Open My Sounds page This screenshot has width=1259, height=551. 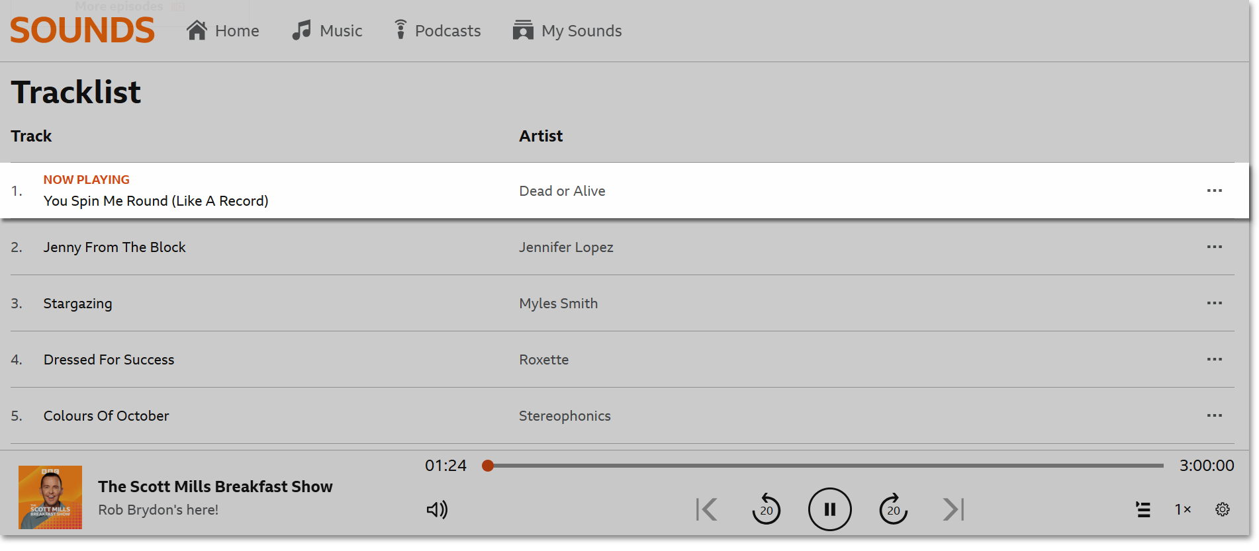pos(567,30)
